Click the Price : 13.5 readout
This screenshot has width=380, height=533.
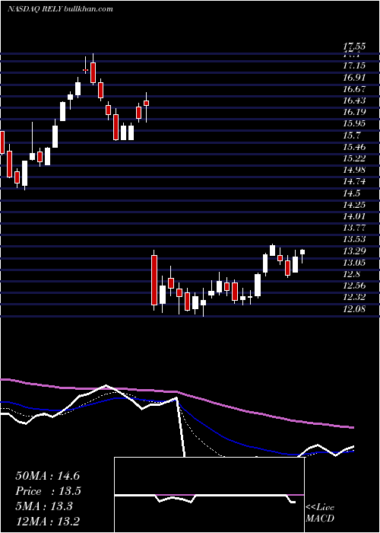(48, 491)
